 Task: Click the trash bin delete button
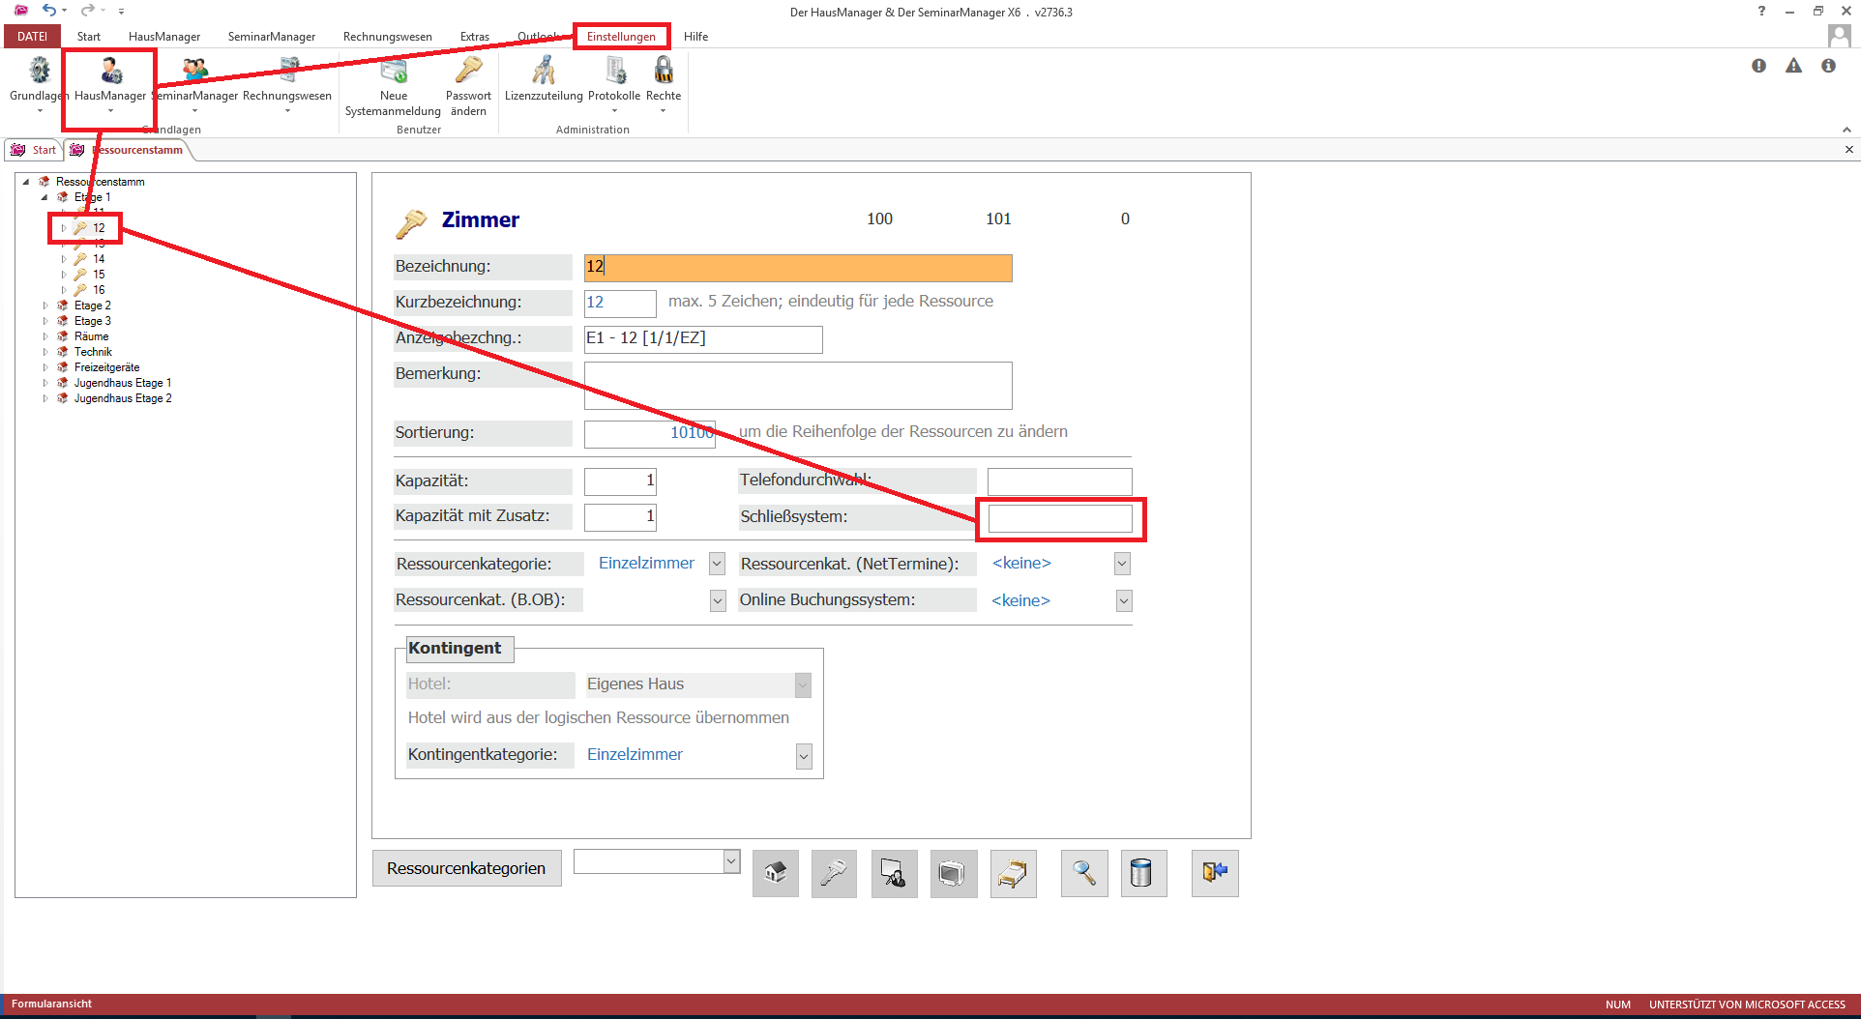(1142, 874)
